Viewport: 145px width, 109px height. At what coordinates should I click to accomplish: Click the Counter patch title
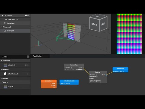click(x=98, y=72)
